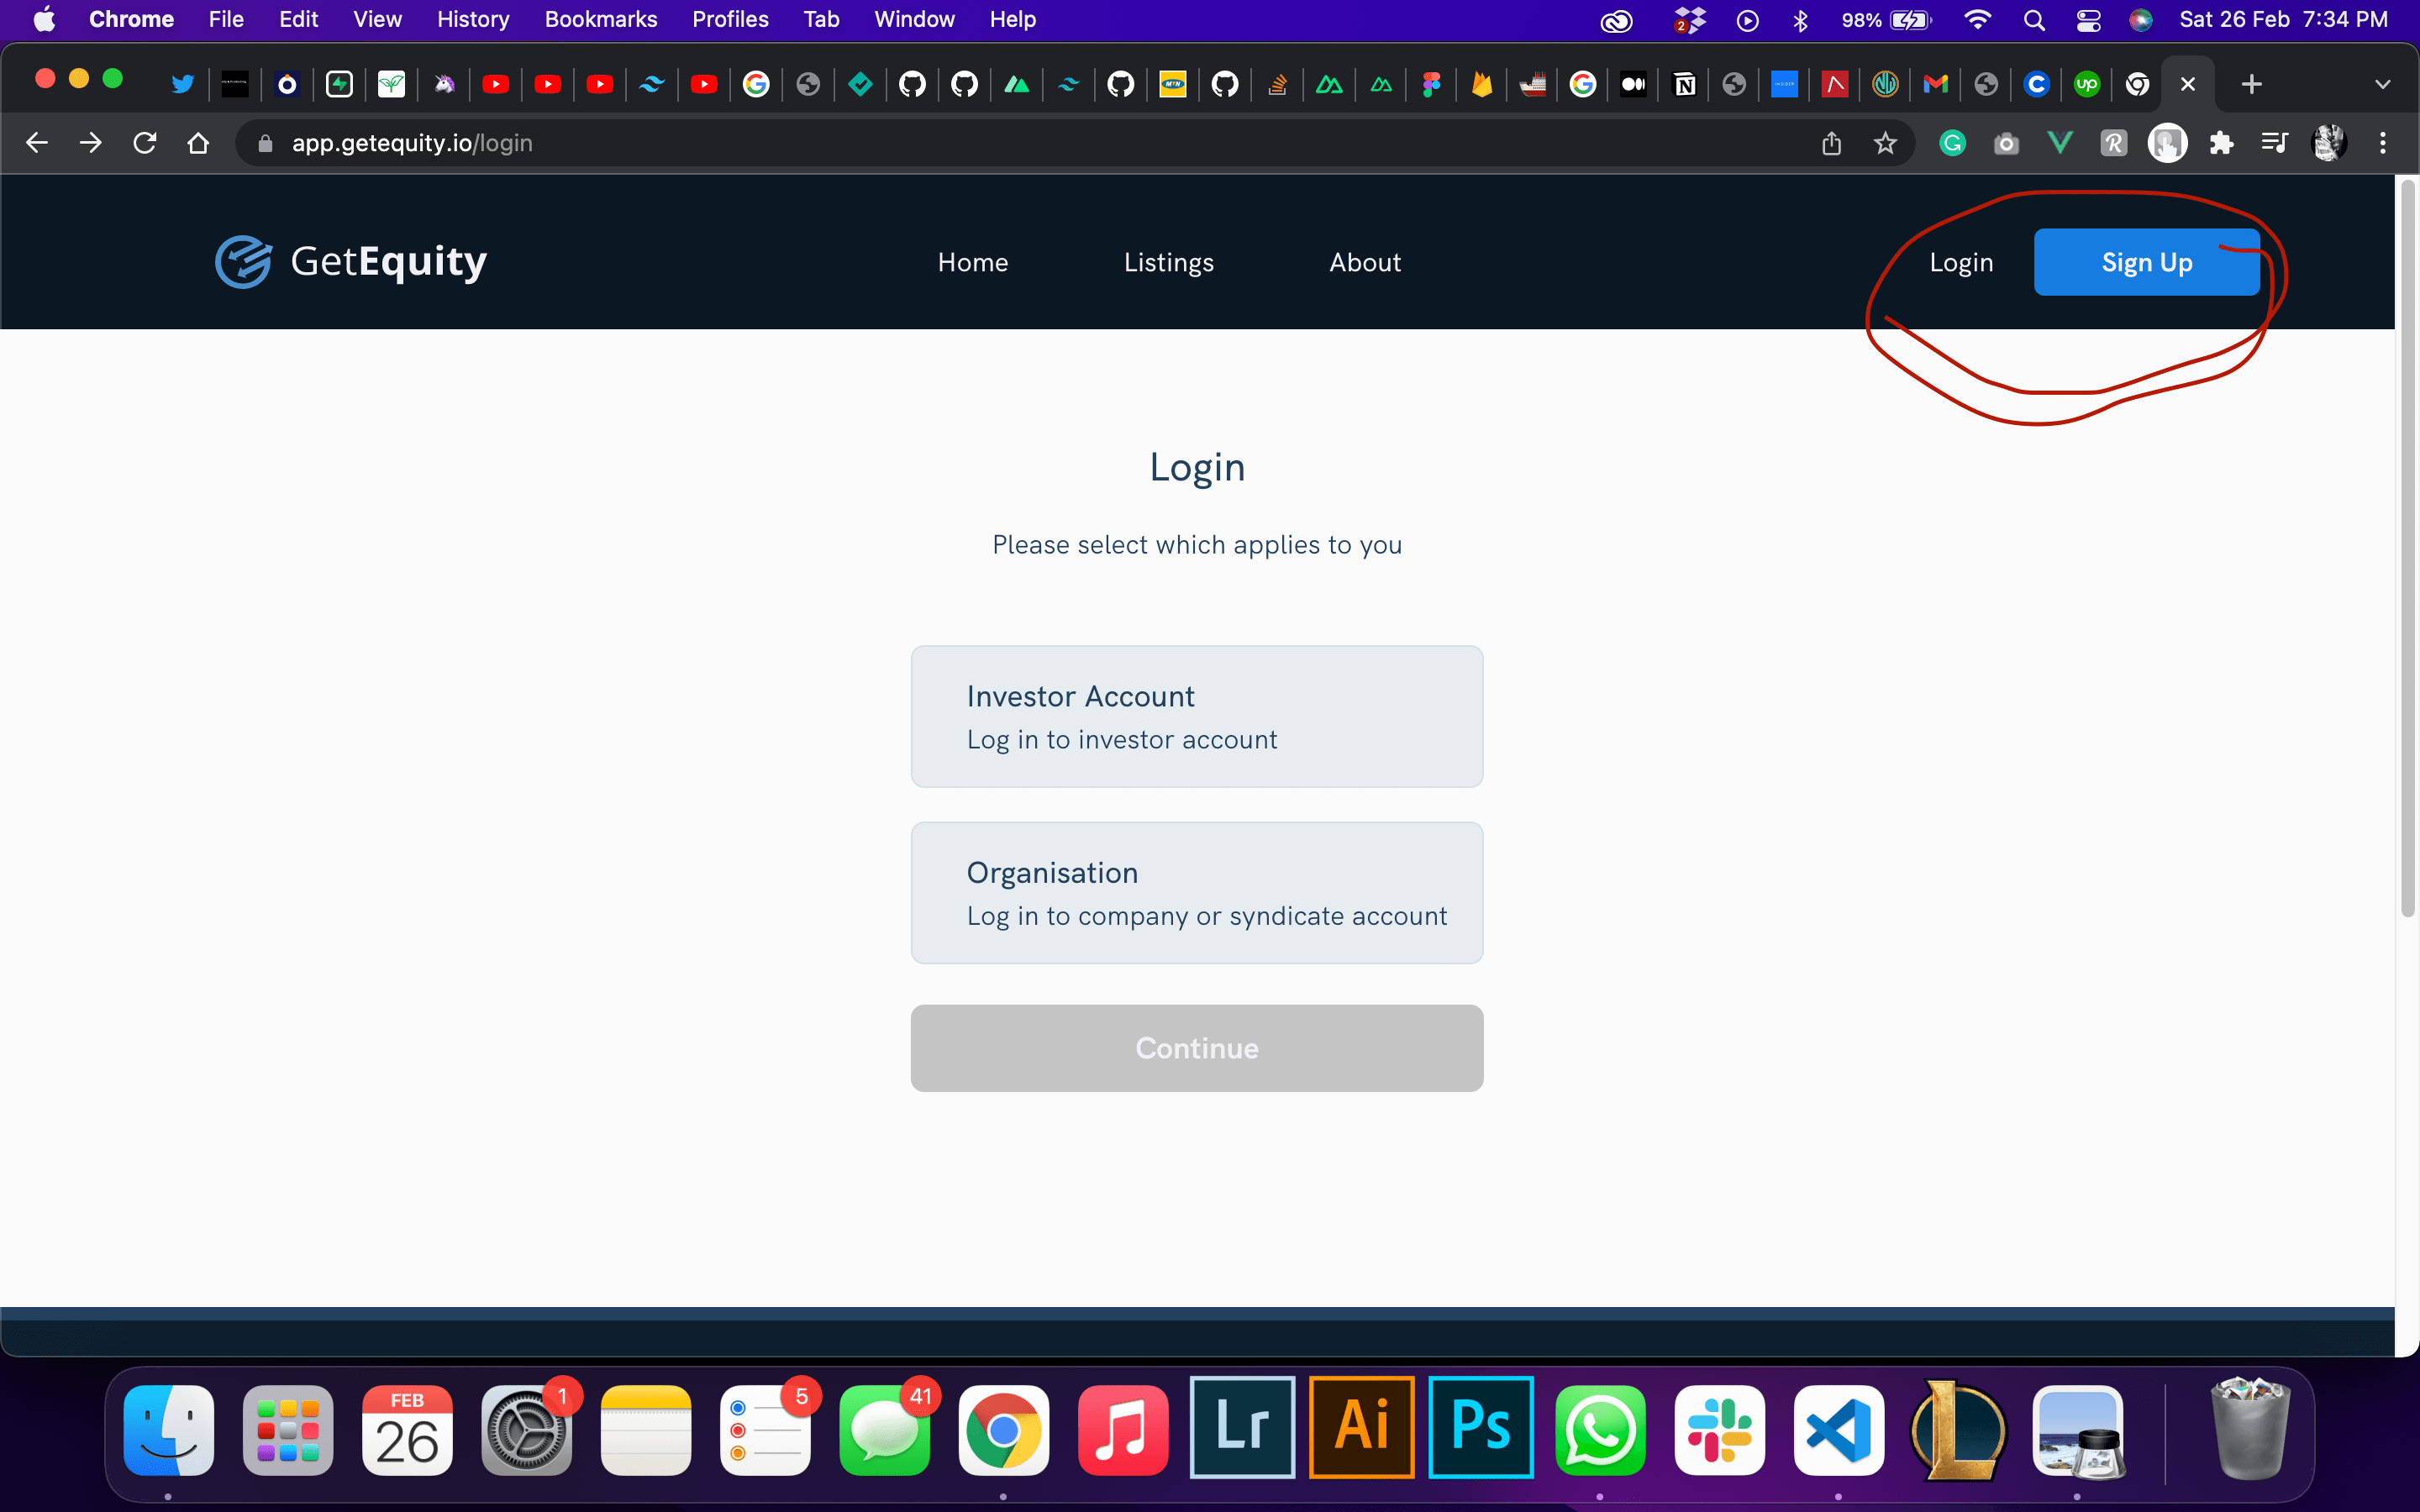Reload the current page
This screenshot has height=1512, width=2420.
145,143
